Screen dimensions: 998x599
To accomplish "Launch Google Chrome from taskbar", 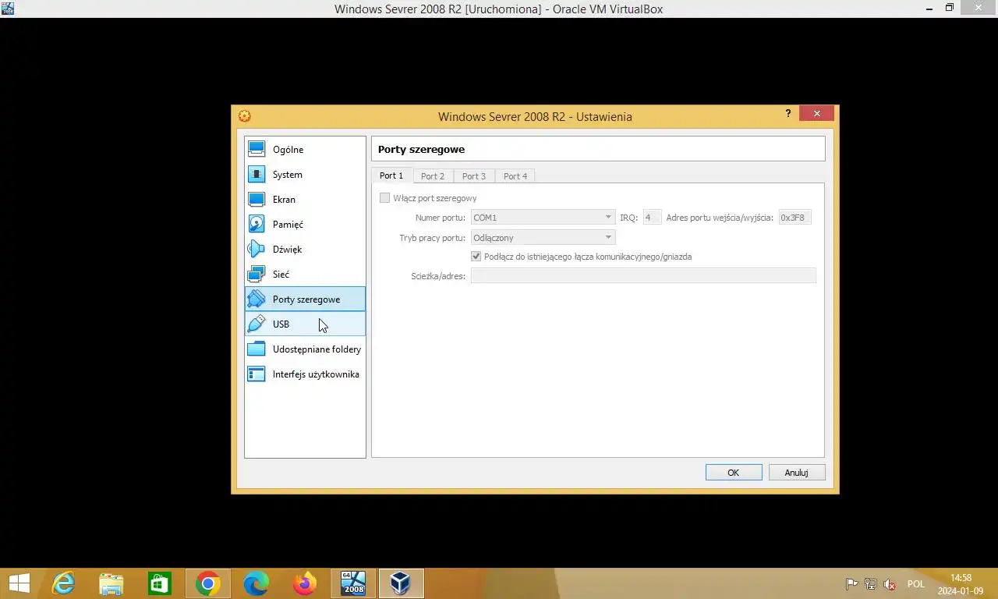I will click(x=208, y=583).
